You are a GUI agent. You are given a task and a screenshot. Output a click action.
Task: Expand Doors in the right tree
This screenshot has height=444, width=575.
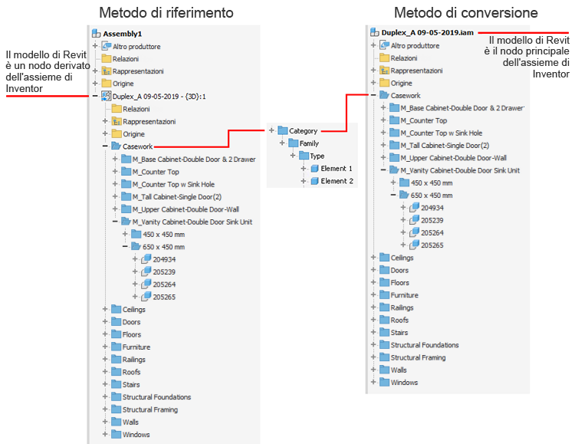[373, 270]
